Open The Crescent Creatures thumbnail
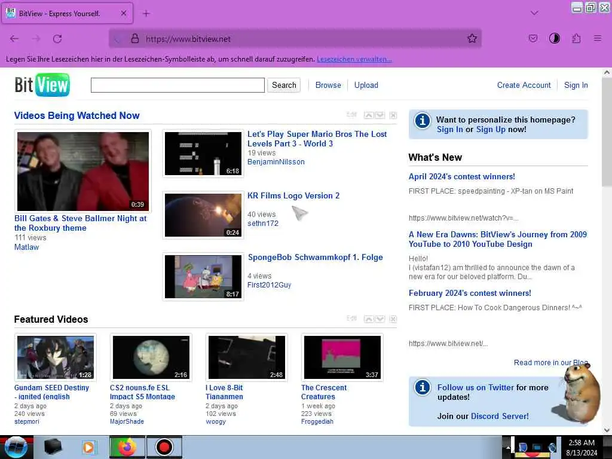612x459 pixels. coord(342,357)
